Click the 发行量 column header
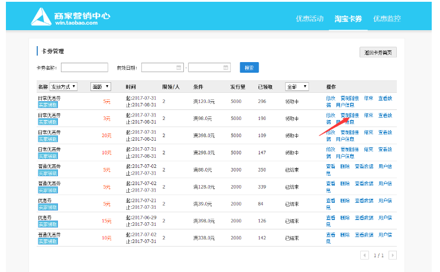This screenshot has width=440, height=272. click(238, 87)
